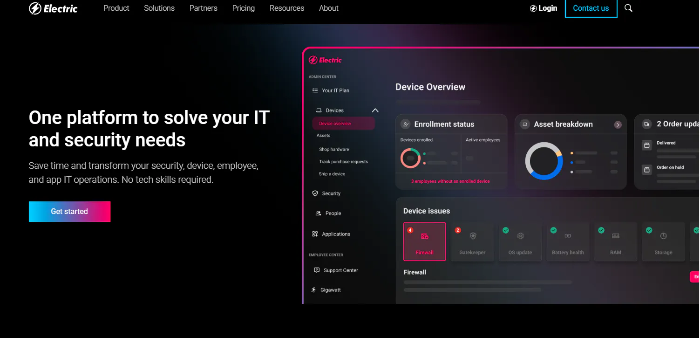Viewport: 700px width, 338px height.
Task: Select the RAM issue tile
Action: click(x=616, y=241)
